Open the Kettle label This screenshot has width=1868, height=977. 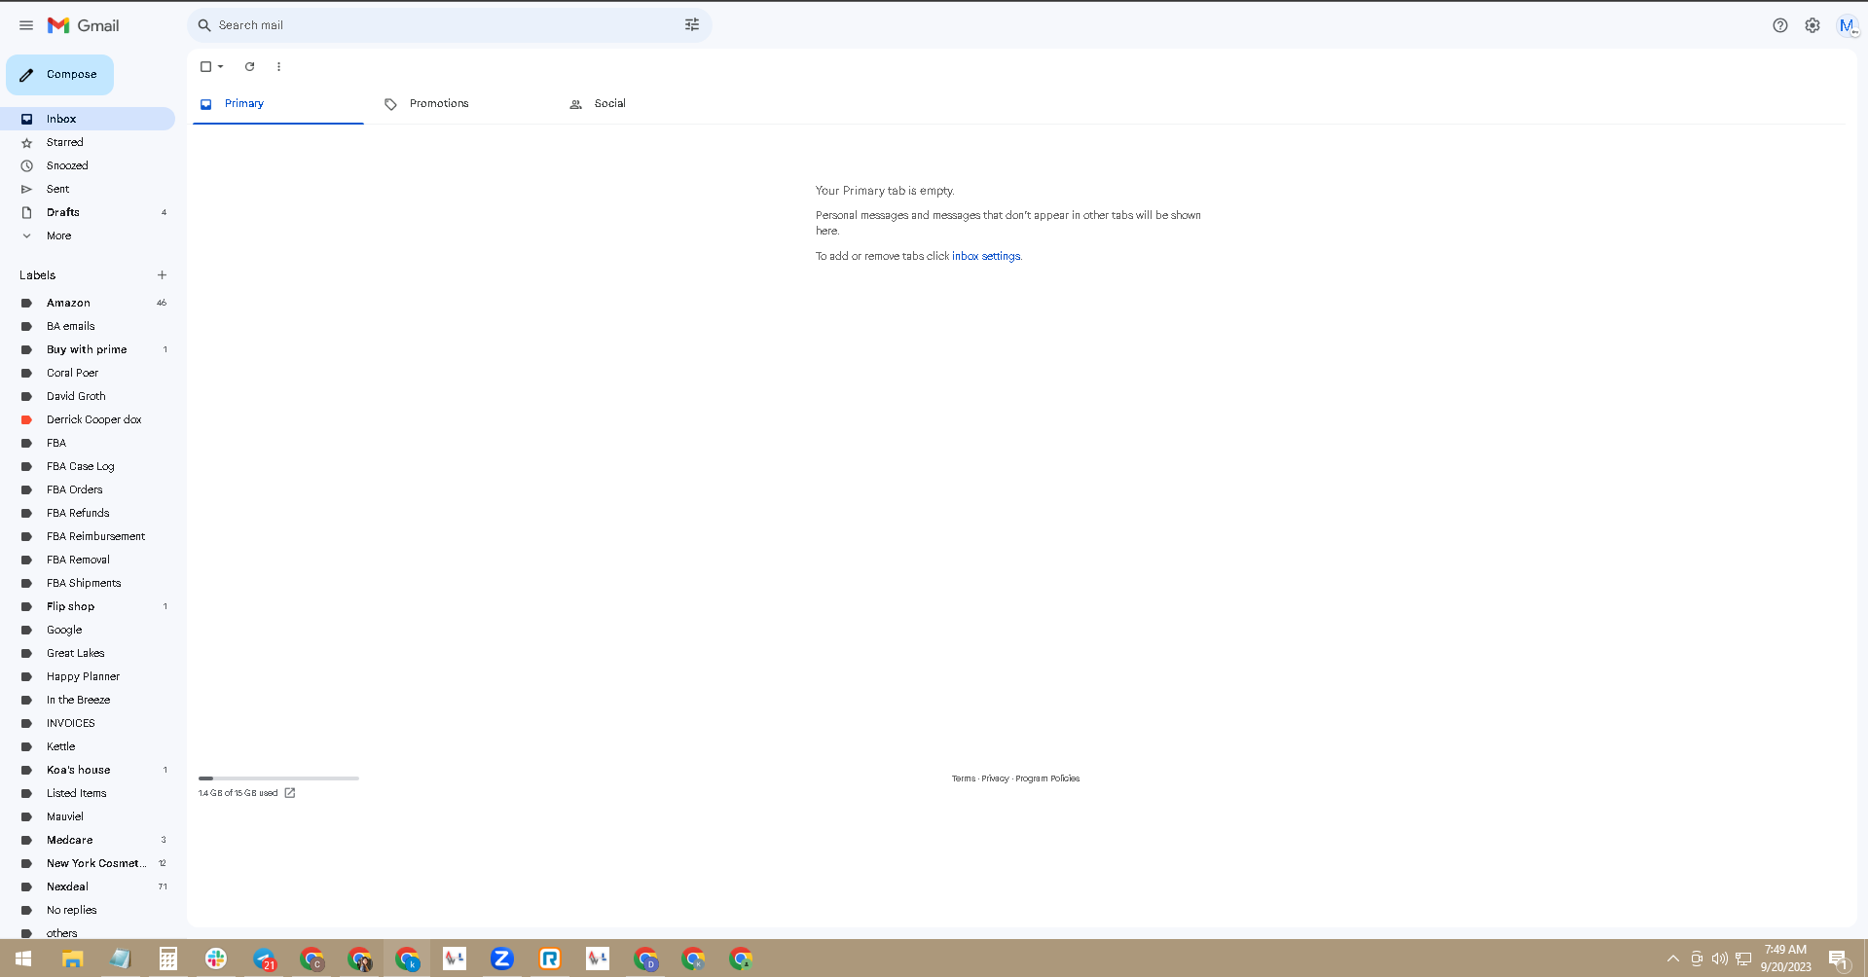(88, 746)
